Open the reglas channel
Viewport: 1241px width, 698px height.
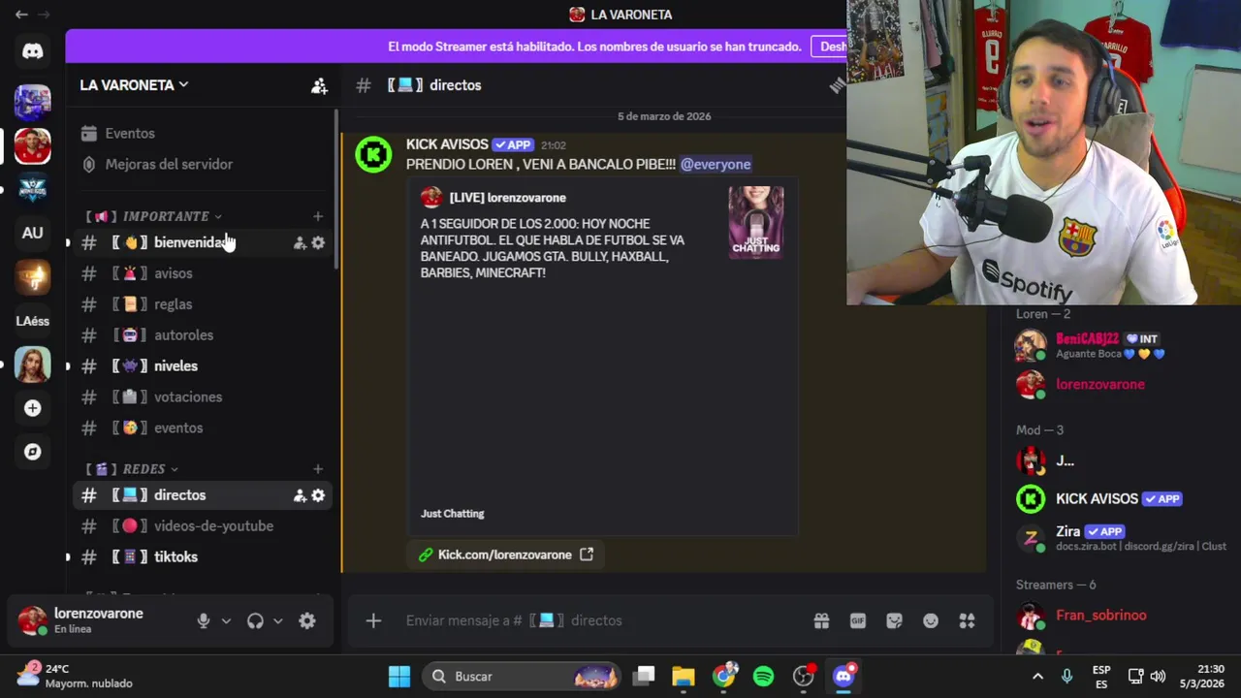tap(202, 304)
